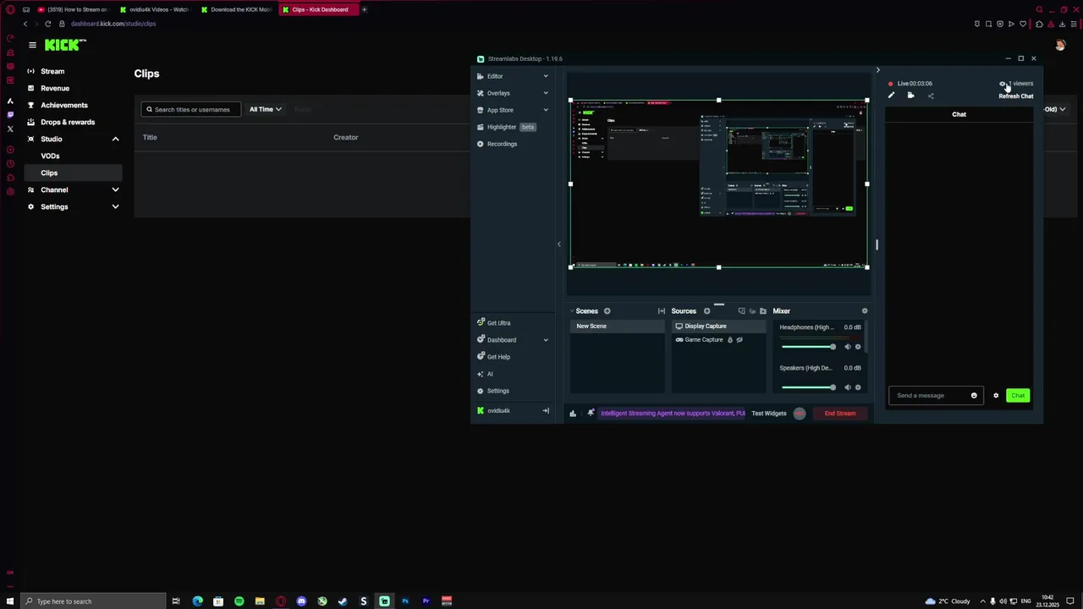Screen dimensions: 1083x609
Task: Open Headphones mixer source settings gear
Action: pyautogui.click(x=858, y=347)
